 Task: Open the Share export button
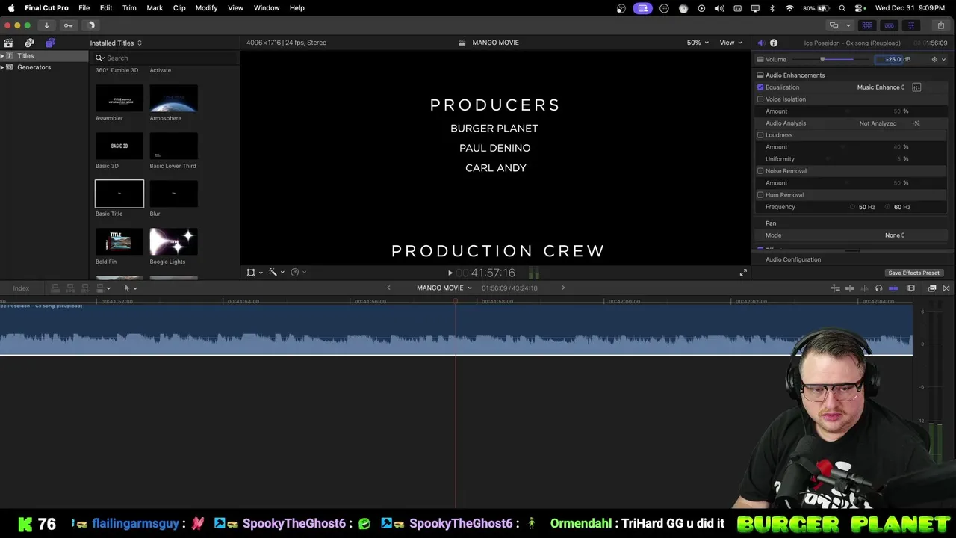pyautogui.click(x=940, y=25)
